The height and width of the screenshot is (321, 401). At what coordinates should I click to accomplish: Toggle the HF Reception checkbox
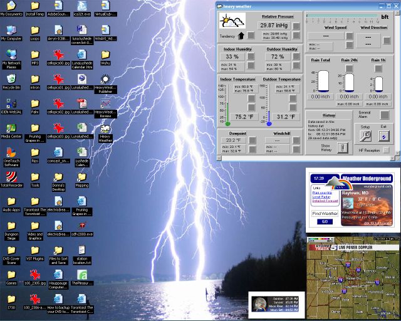point(386,150)
